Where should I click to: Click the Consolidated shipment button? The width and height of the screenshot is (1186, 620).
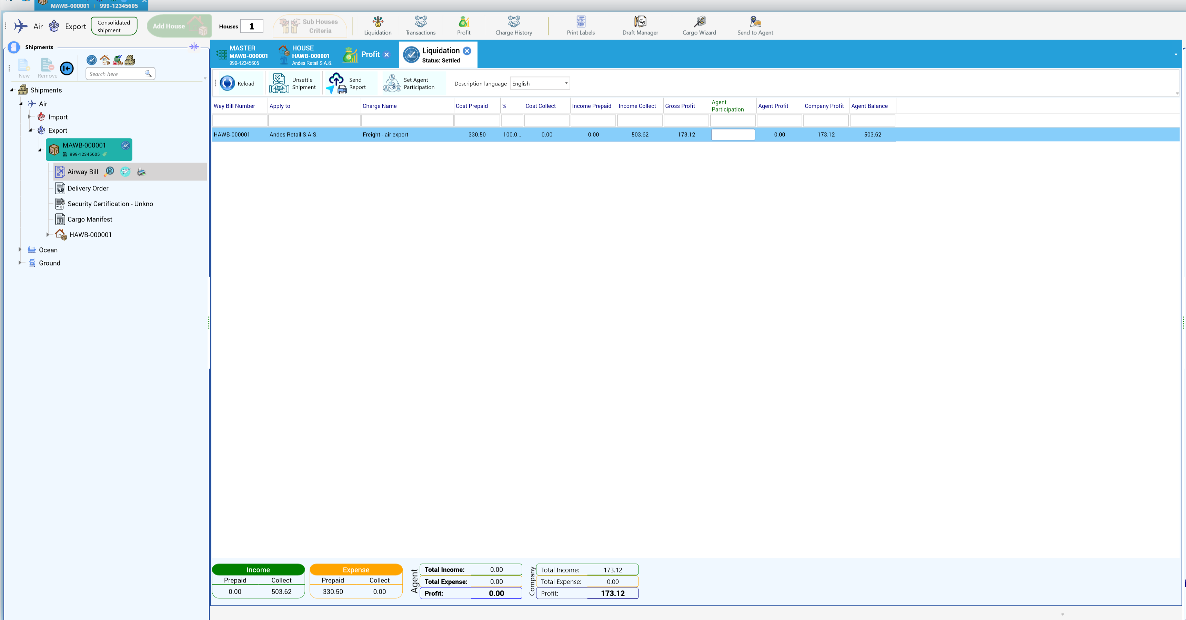[114, 26]
